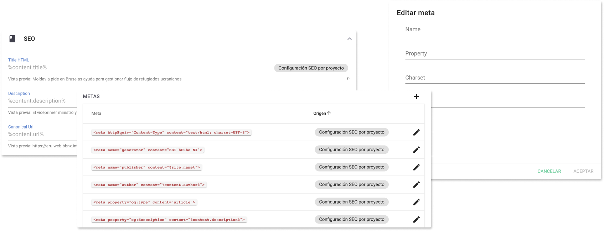Viewport: 604px width, 231px height.
Task: Click Title HTML's Configuración SEO por proyecto chip
Action: pyautogui.click(x=311, y=68)
